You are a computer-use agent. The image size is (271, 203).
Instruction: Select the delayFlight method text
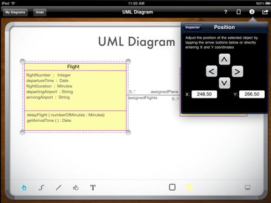[x=65, y=115]
